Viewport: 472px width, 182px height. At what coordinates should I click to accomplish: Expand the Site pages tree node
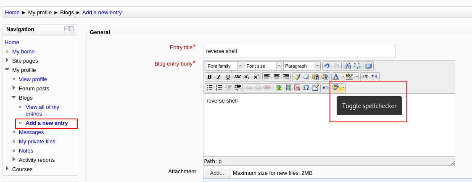pos(7,61)
